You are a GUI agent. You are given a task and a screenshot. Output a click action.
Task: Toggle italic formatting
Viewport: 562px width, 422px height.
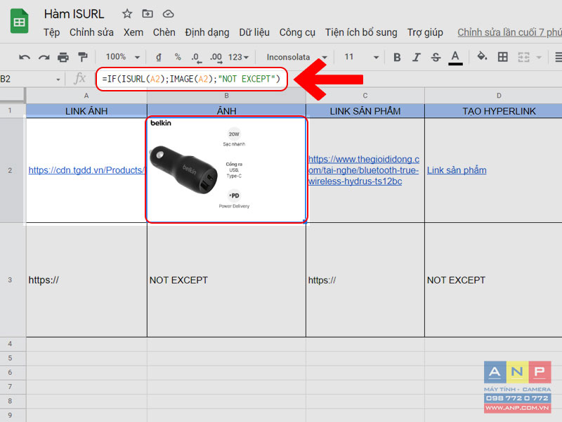click(x=416, y=58)
